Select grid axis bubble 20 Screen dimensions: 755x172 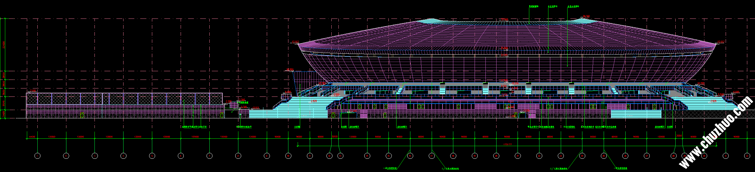tap(496, 156)
